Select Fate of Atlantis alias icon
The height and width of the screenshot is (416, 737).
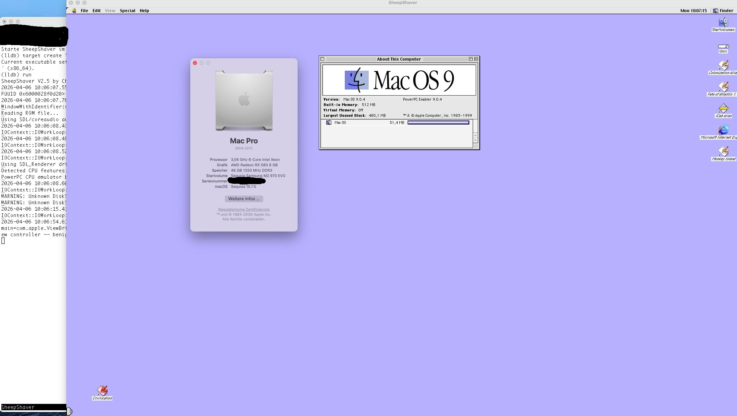[x=723, y=87]
